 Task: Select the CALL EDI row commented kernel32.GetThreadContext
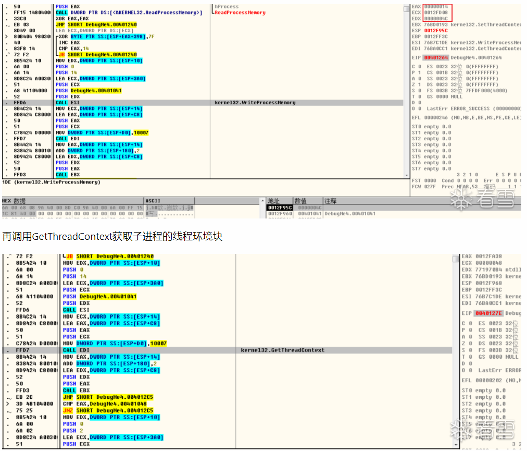pos(227,350)
